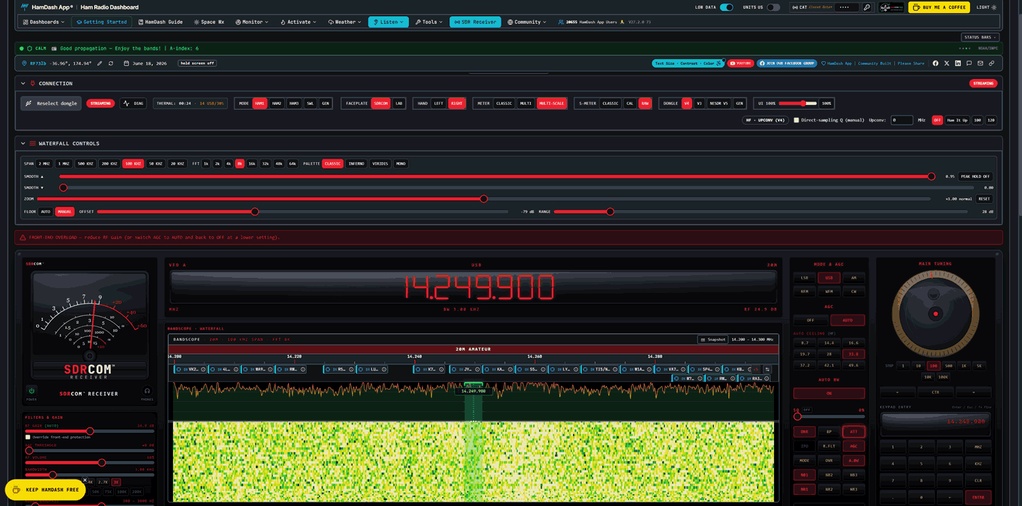
Task: Click the Main Tuning dial knob
Action: pyautogui.click(x=935, y=314)
